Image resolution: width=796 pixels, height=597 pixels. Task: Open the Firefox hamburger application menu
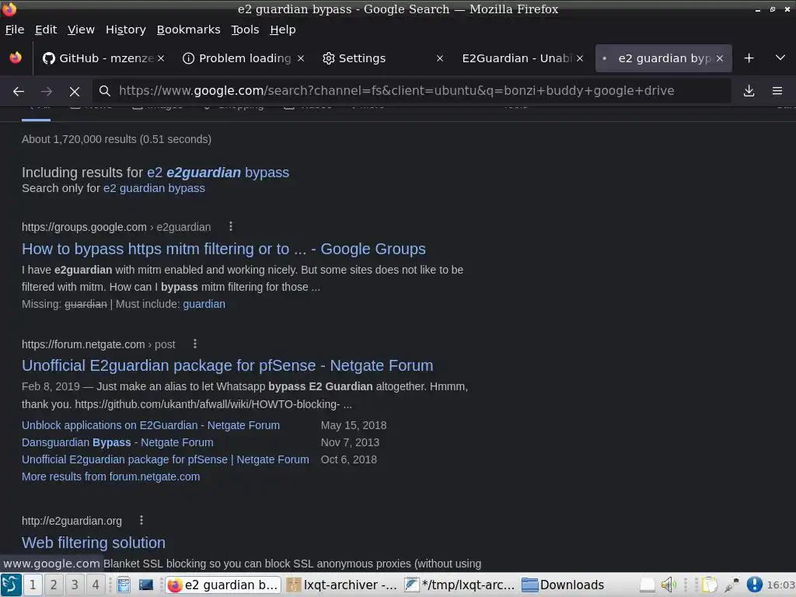[x=777, y=91]
